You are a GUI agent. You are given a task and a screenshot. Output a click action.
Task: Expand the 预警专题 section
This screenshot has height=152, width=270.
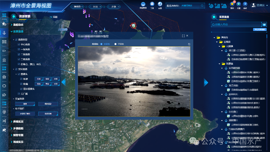coord(17,135)
